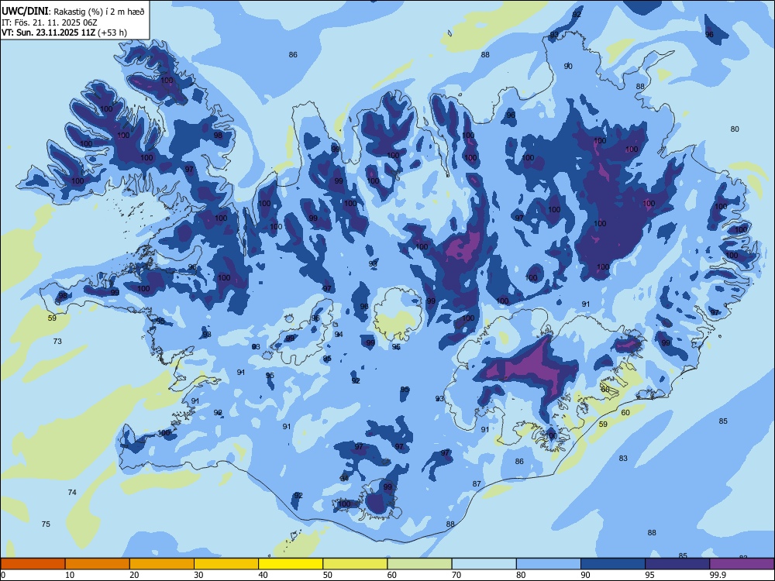This screenshot has height=581, width=775.
Task: Select the medium blue 80–90 legend swatch
Action: pyautogui.click(x=549, y=564)
